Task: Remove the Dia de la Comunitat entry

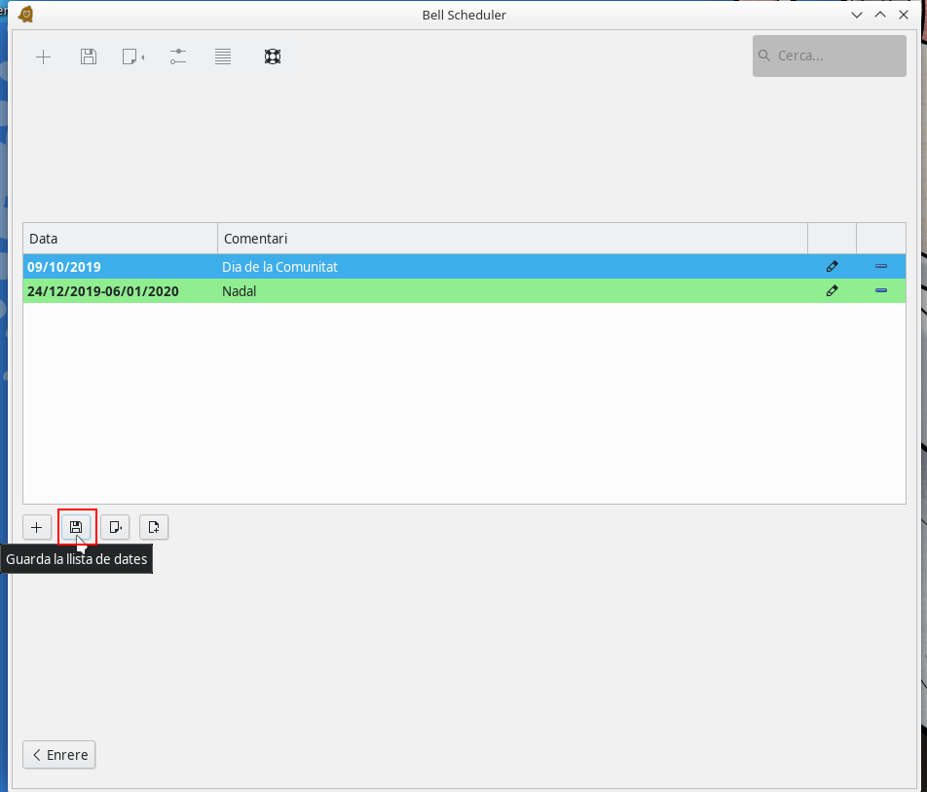Action: point(881,266)
